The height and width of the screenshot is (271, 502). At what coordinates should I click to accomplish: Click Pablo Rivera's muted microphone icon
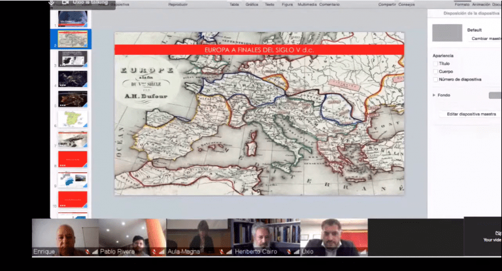pyautogui.click(x=154, y=252)
